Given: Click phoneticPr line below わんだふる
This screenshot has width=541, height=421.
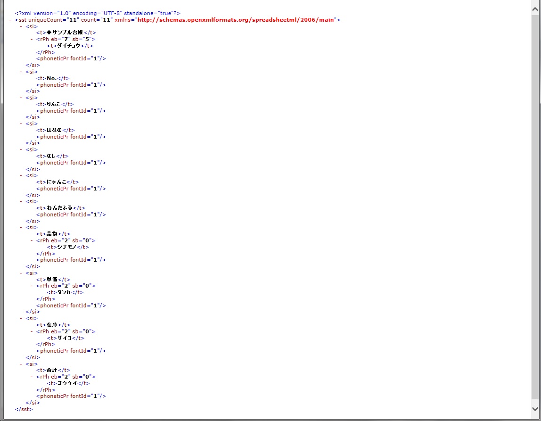Looking at the screenshot, I should tap(71, 215).
